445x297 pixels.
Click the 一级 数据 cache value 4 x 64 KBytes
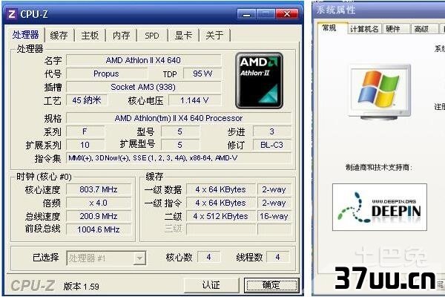point(221,189)
